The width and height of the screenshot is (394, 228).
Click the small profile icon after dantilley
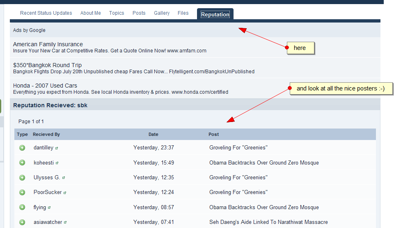[x=57, y=148]
